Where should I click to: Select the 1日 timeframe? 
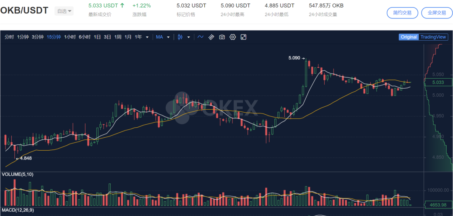pos(97,37)
